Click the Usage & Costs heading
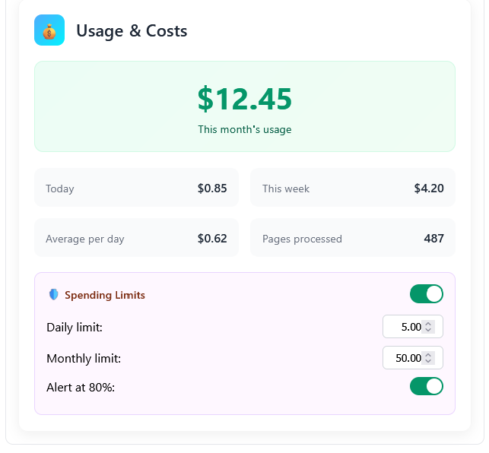Viewport: 489px width, 453px height. 132,31
